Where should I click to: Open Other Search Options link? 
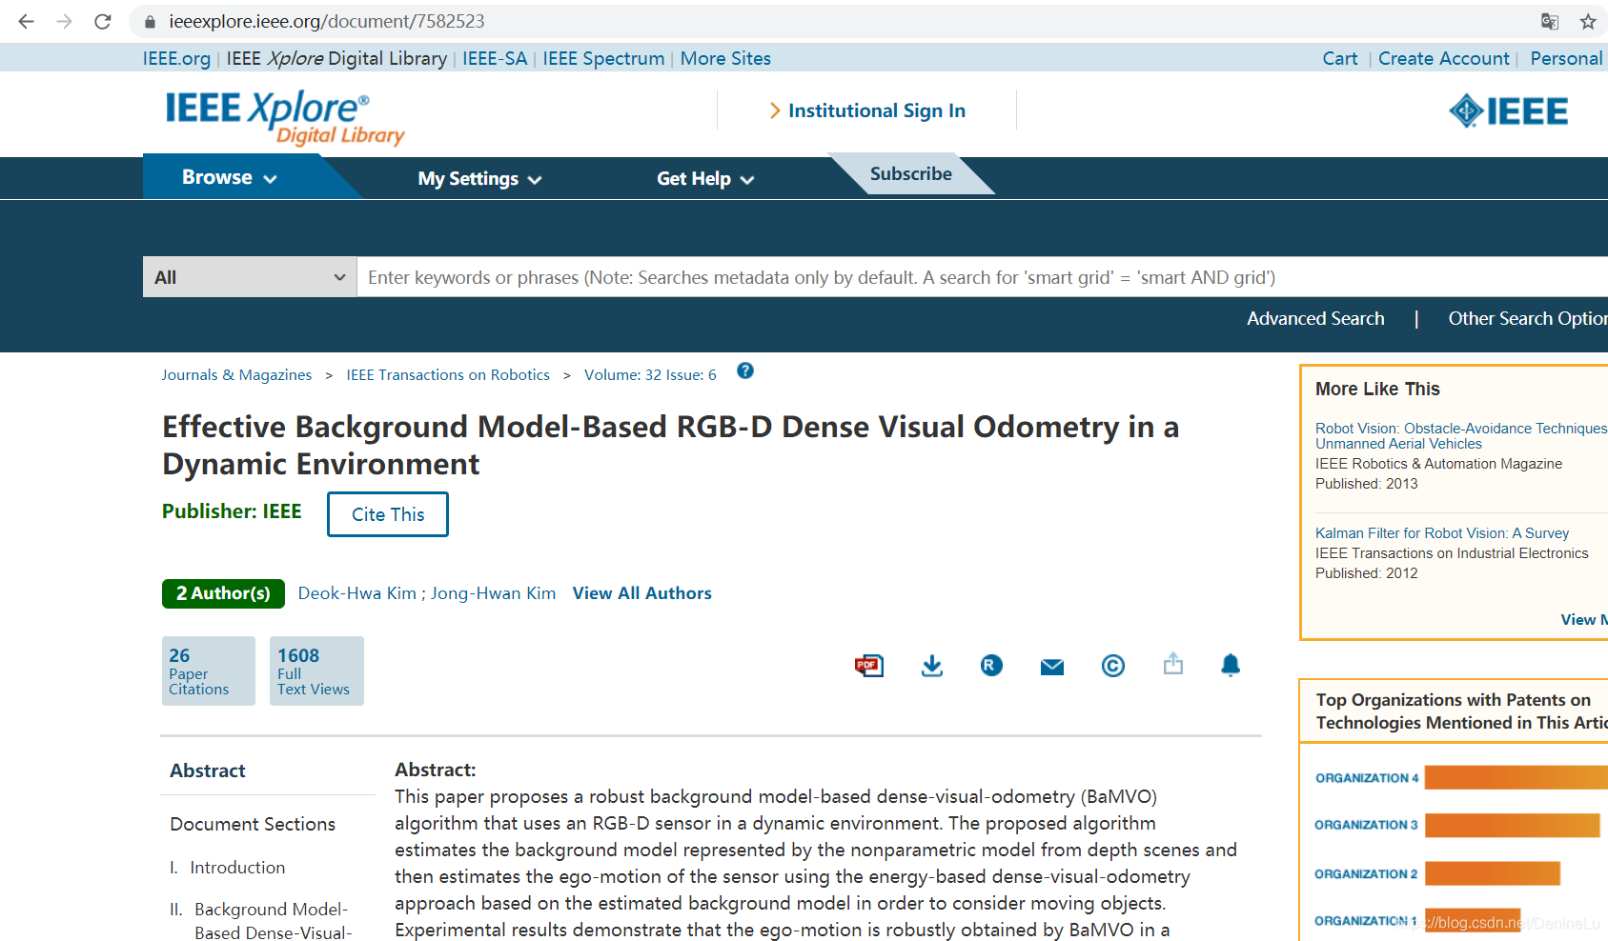[x=1528, y=318]
